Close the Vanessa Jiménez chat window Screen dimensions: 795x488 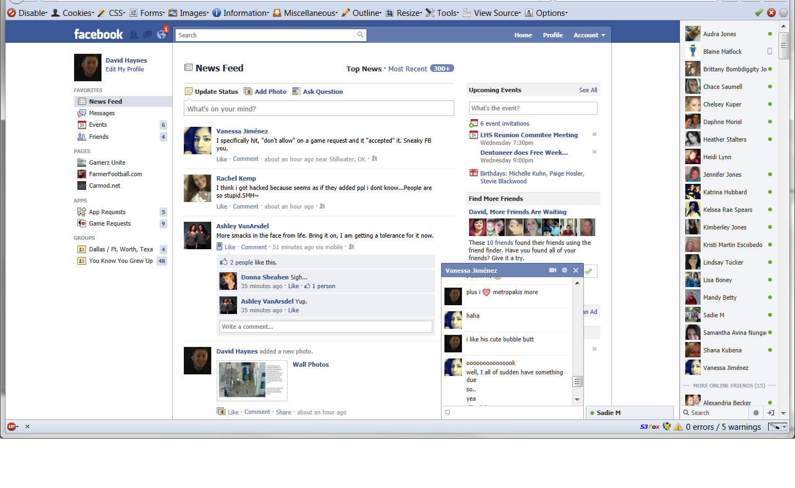[576, 270]
